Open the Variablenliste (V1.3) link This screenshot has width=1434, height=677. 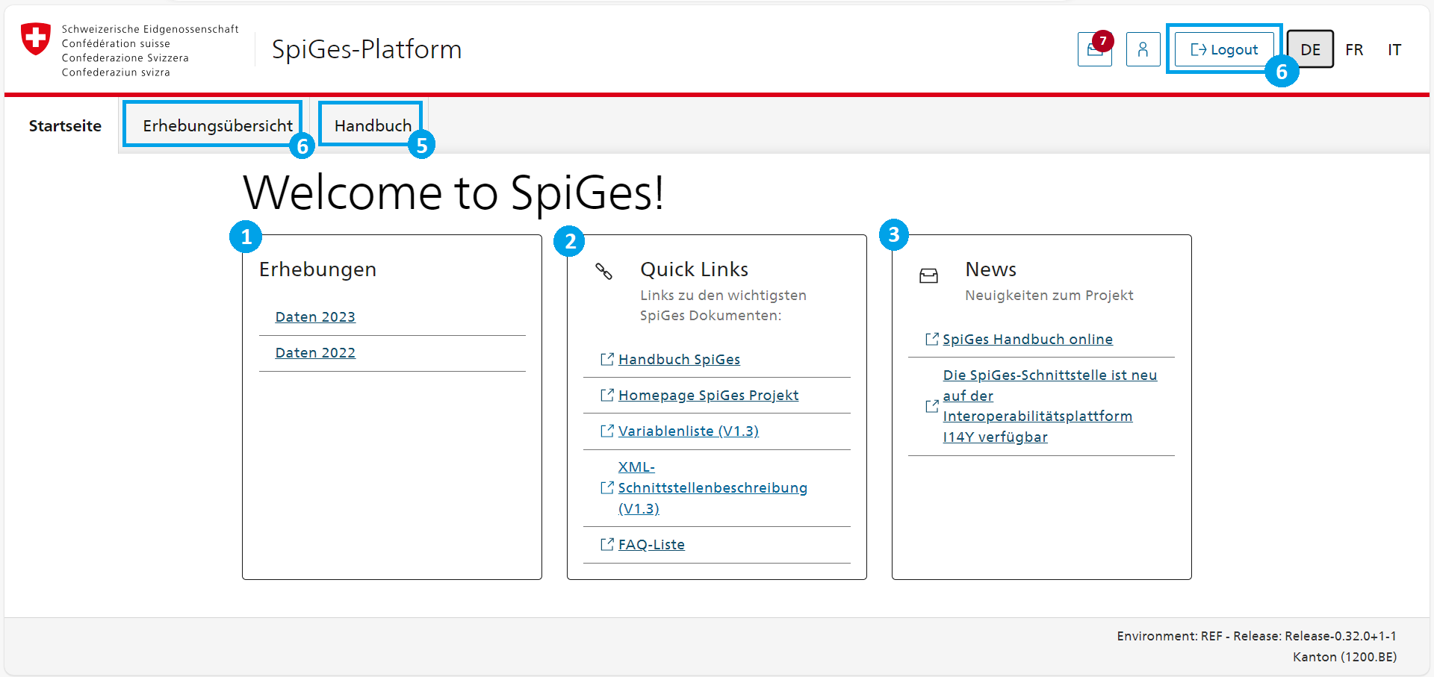point(688,431)
